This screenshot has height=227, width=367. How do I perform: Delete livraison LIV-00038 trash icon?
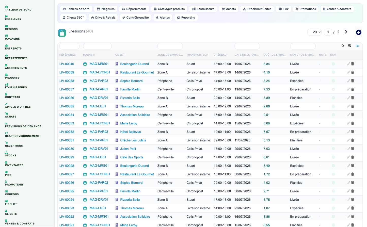click(353, 81)
